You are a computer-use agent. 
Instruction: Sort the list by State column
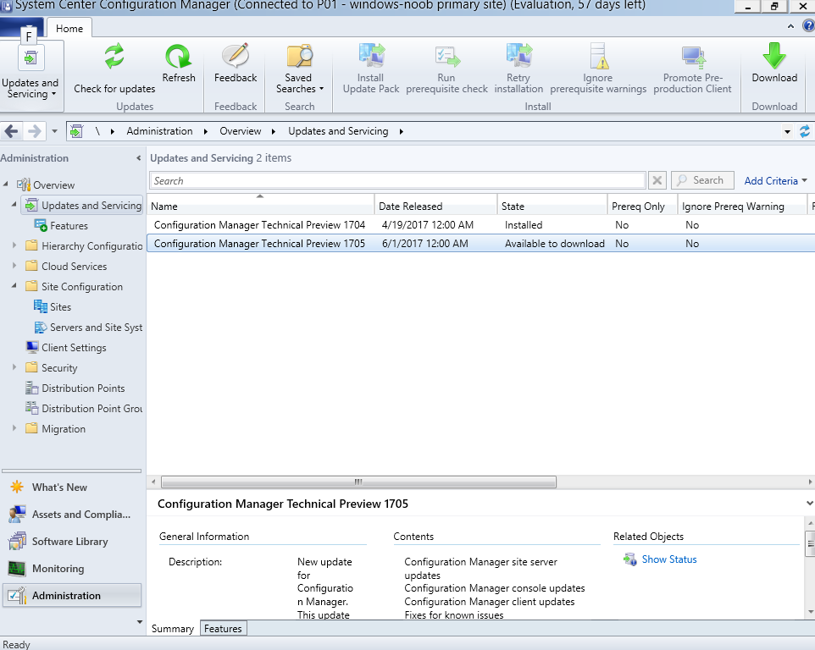(552, 206)
